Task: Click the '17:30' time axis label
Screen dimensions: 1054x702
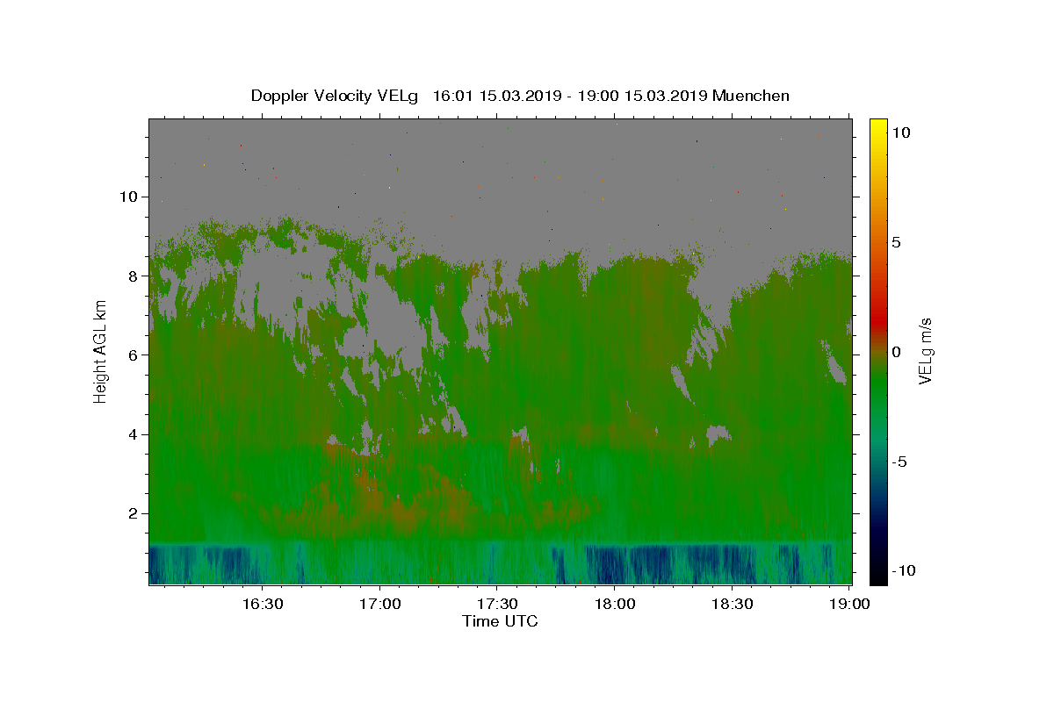Action: (x=497, y=604)
